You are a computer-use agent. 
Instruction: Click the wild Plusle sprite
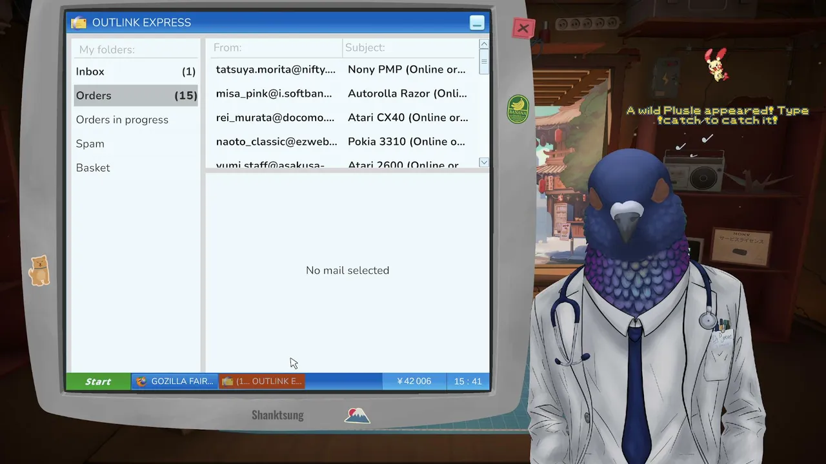(716, 64)
